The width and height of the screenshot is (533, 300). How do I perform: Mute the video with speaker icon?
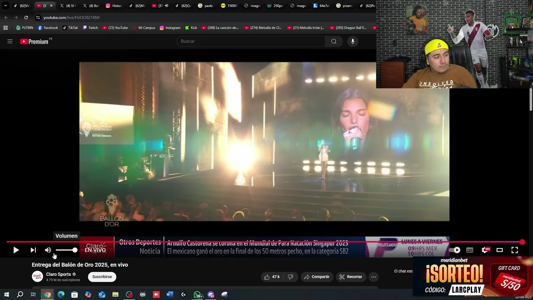[x=48, y=250]
